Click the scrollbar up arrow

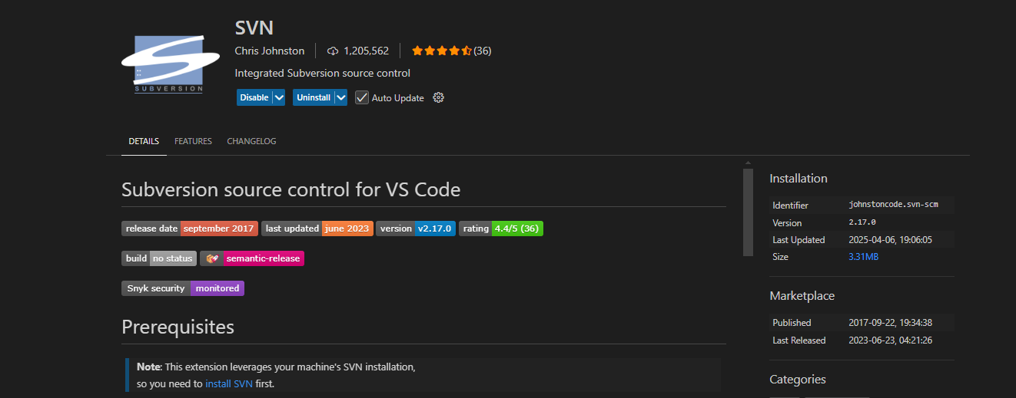coord(748,163)
